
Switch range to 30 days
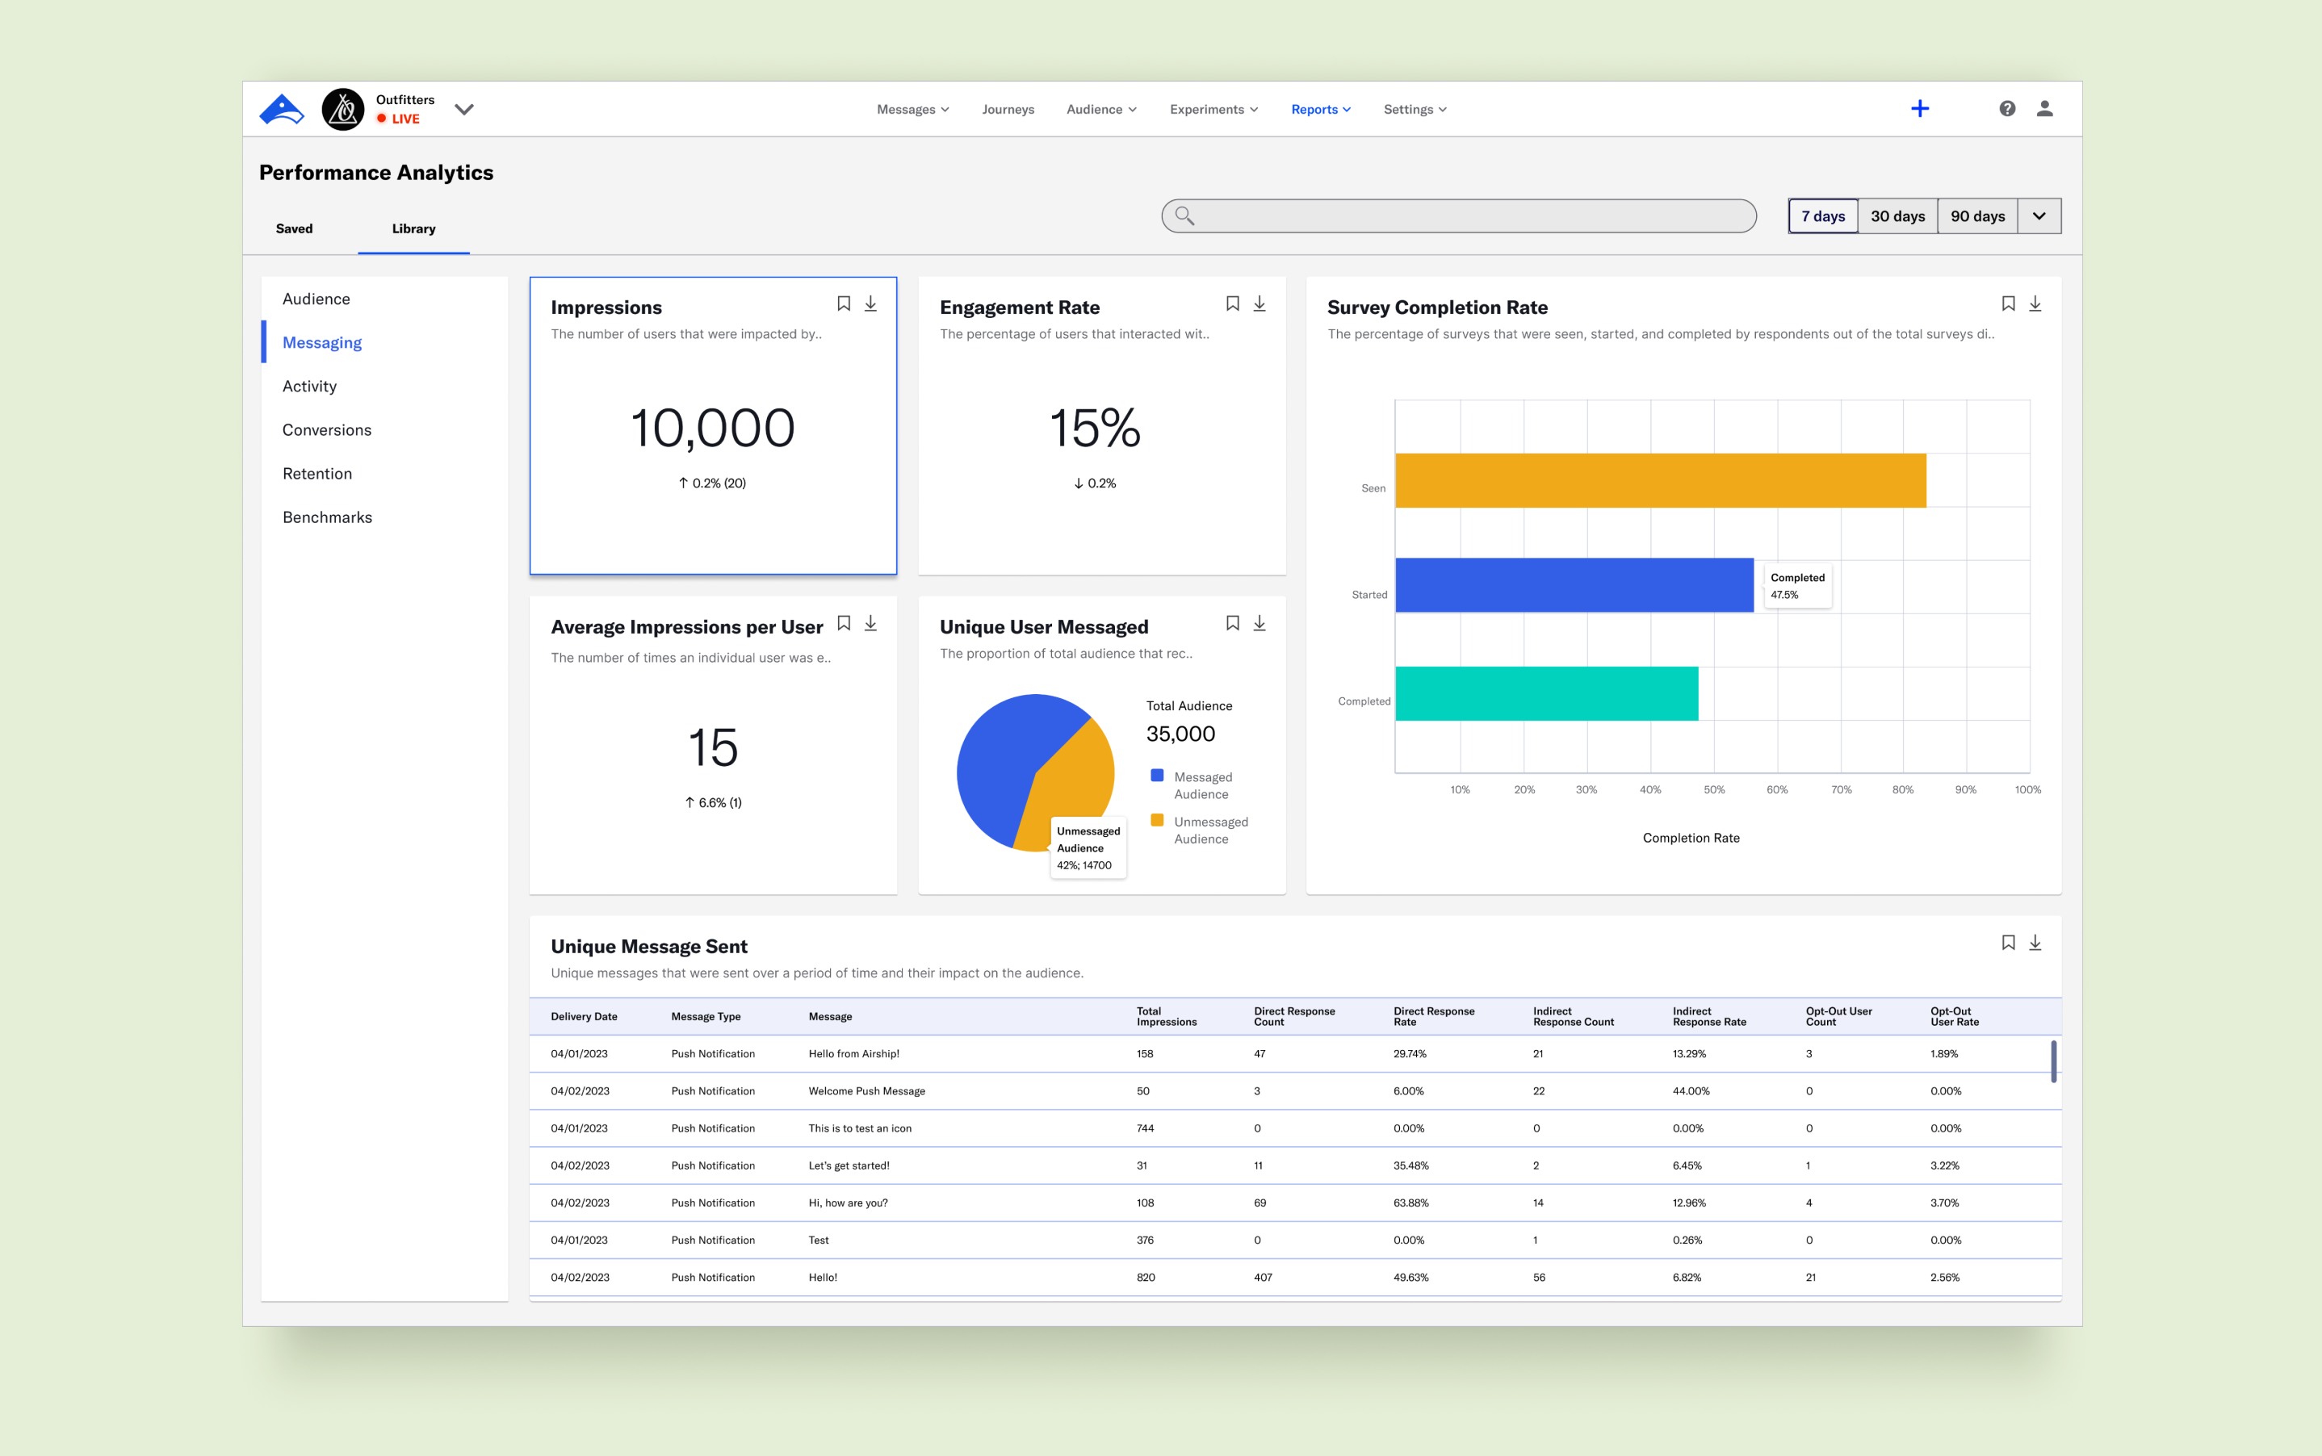tap(1897, 215)
